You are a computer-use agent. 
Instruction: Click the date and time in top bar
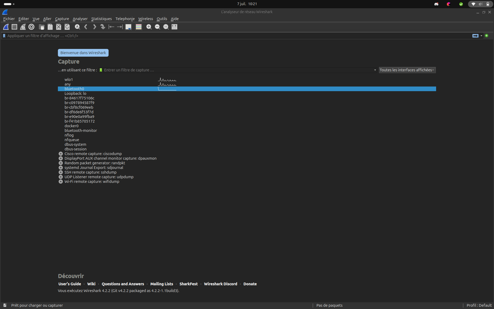(247, 4)
